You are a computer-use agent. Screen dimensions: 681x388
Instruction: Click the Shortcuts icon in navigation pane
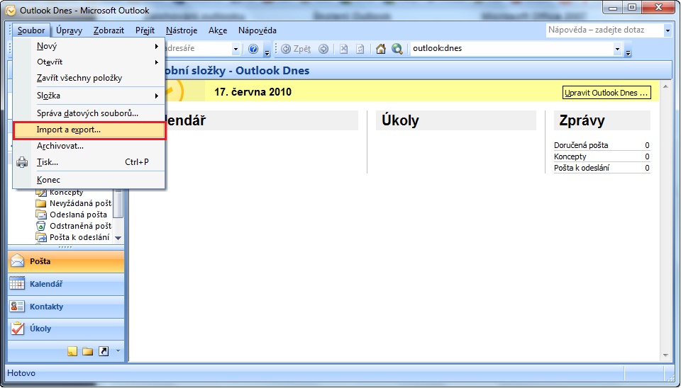pyautogui.click(x=104, y=351)
